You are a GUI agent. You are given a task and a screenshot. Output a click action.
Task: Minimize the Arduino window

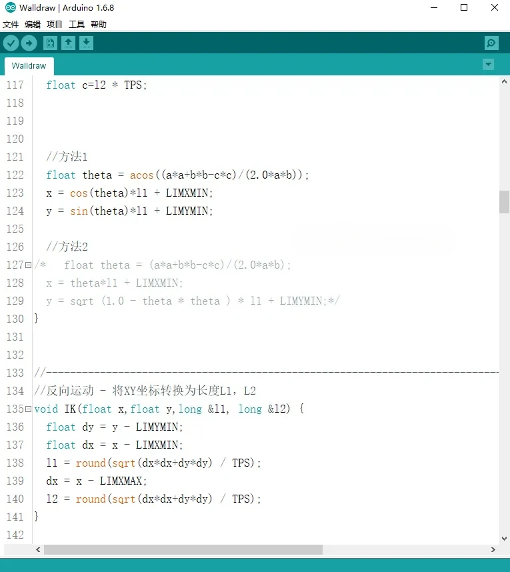(434, 7)
